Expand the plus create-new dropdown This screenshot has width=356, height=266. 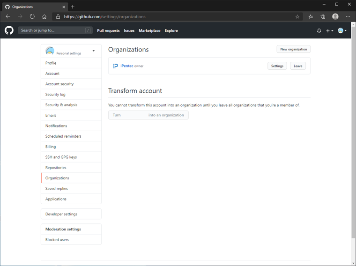330,30
